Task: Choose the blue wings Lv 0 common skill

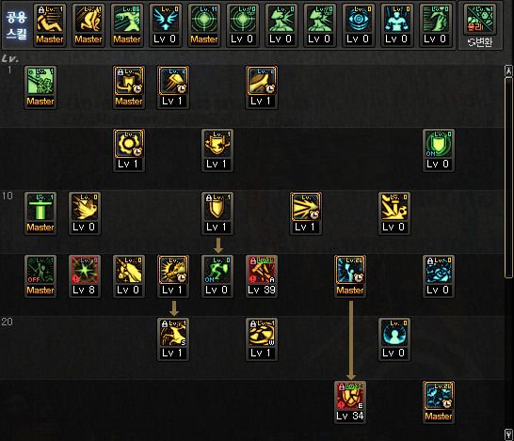Action: coord(166,25)
